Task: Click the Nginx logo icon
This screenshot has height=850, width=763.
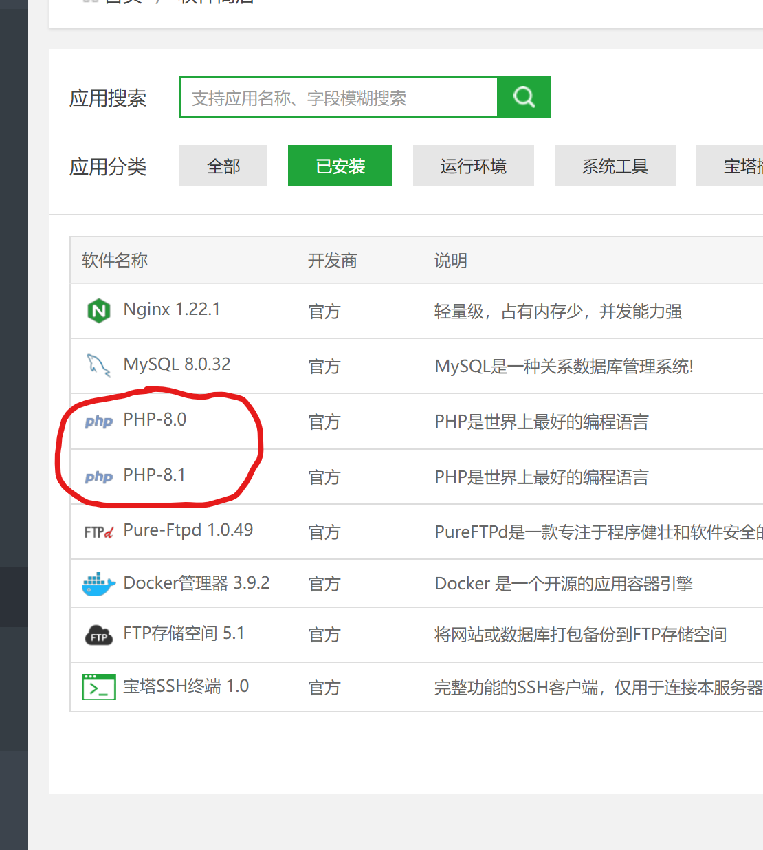Action: [99, 311]
